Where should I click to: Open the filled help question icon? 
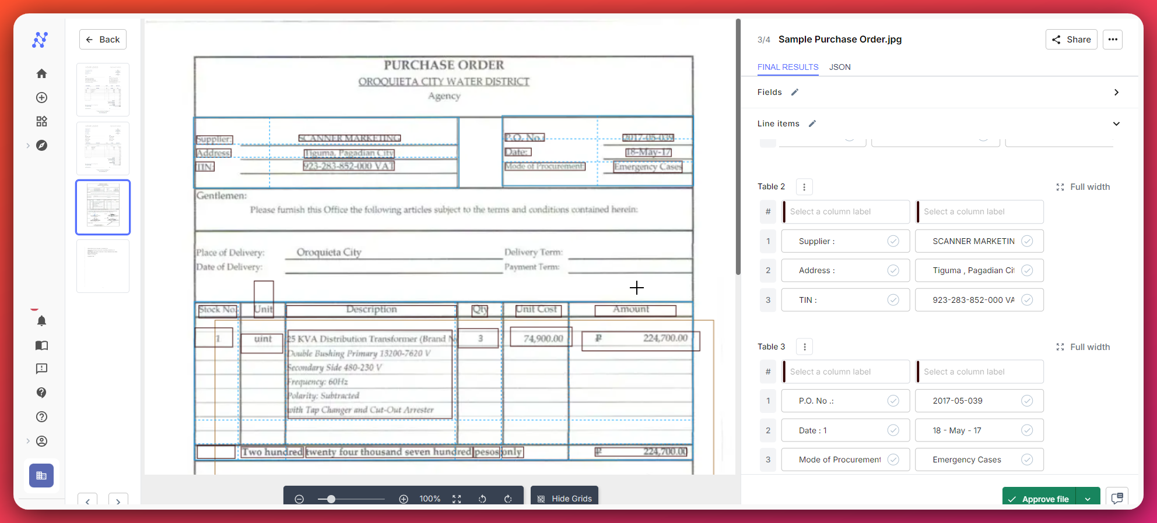(x=41, y=393)
